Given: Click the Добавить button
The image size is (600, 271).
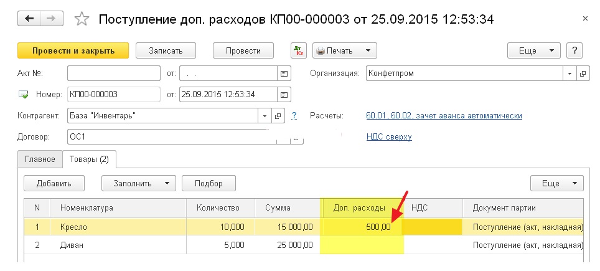Looking at the screenshot, I should (54, 183).
